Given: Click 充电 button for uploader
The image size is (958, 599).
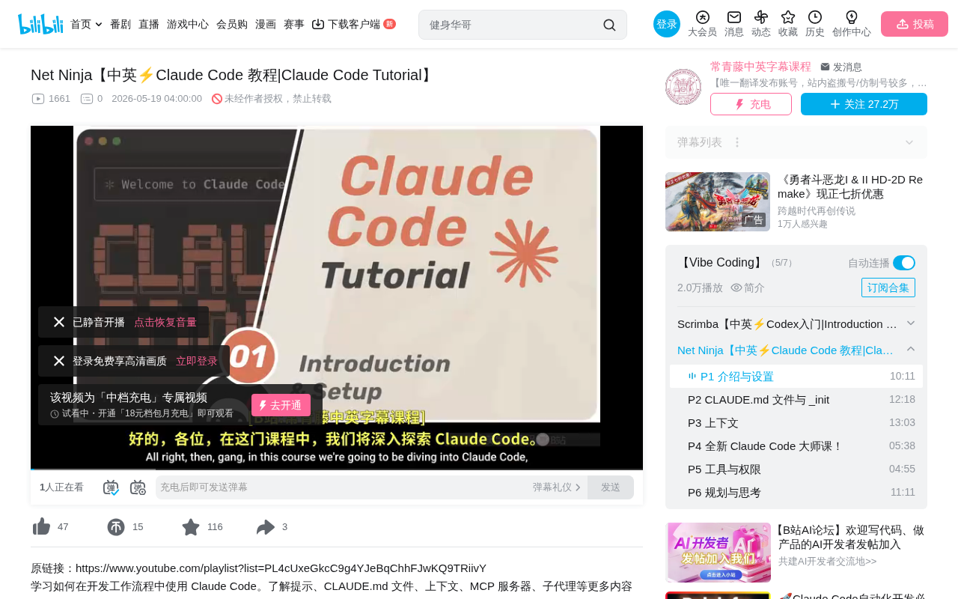Looking at the screenshot, I should [x=751, y=104].
